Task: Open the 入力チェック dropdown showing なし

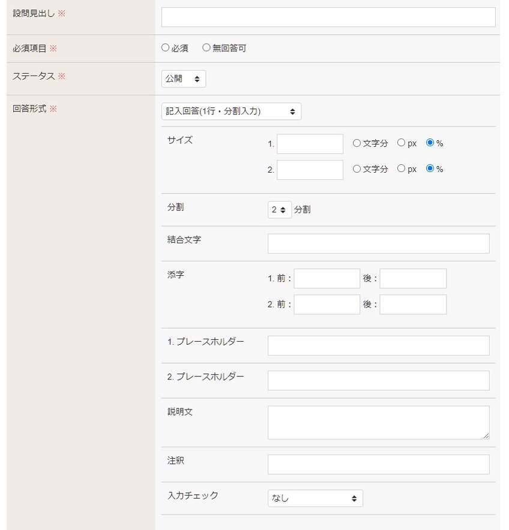Action: tap(315, 498)
